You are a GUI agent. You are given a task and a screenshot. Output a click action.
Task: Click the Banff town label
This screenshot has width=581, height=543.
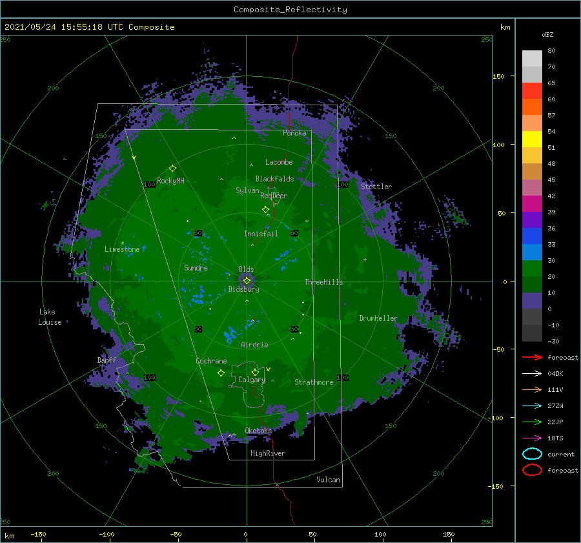[x=107, y=360]
